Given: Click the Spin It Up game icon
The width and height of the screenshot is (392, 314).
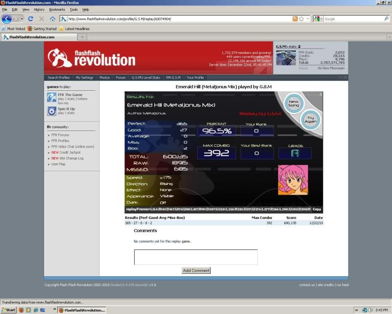Looking at the screenshot, I should click(x=52, y=111).
